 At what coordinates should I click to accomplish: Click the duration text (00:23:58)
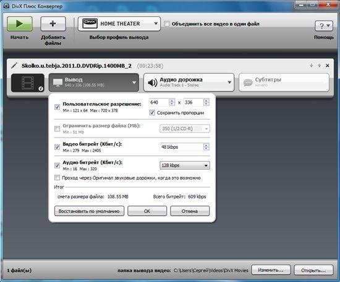[x=150, y=66]
